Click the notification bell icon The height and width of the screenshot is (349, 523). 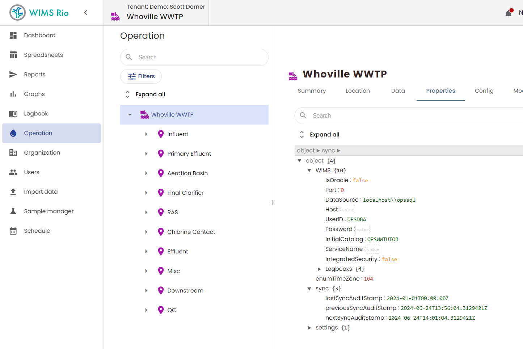(x=509, y=13)
